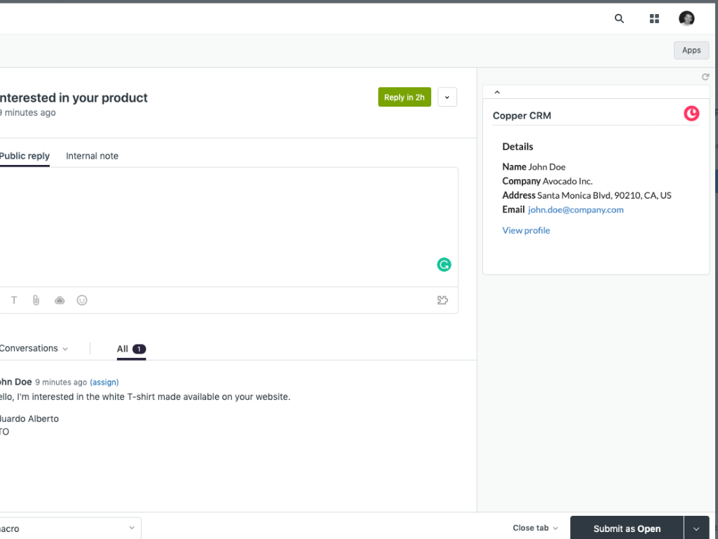The image size is (718, 539).
Task: Click the search magnifier icon
Action: 619,19
